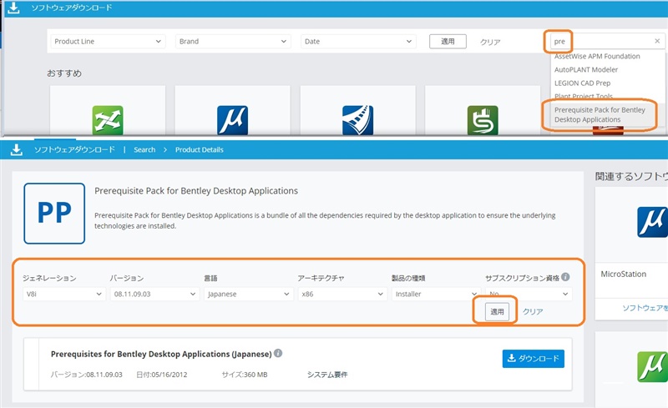Click the download icon in top header bar
This screenshot has height=408, width=668.
tap(13, 8)
